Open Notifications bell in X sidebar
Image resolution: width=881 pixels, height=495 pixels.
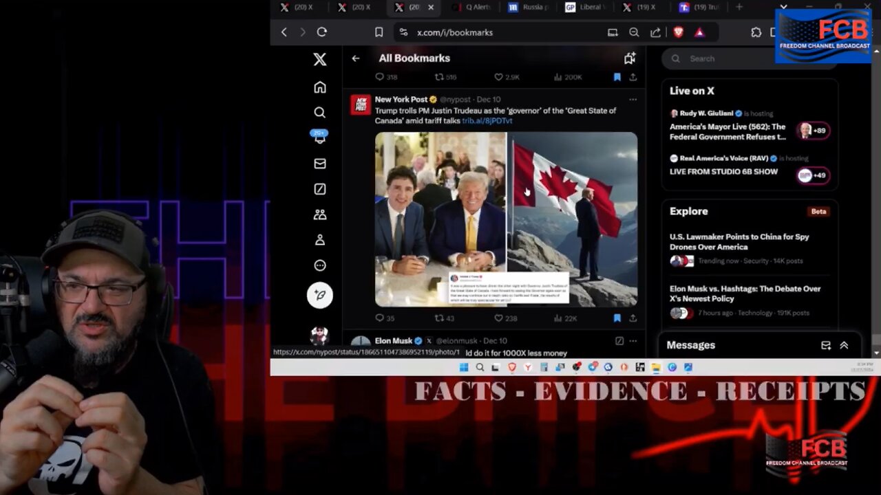tap(320, 138)
